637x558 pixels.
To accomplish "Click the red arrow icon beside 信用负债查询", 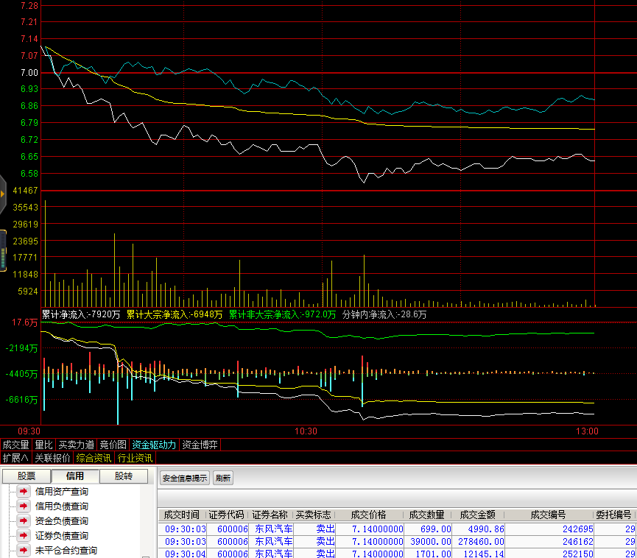I will (24, 506).
